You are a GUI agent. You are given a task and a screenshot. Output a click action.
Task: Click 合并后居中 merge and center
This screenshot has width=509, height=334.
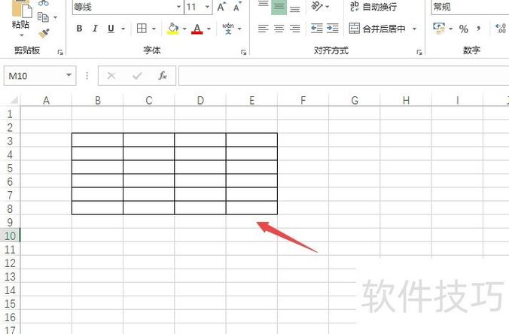click(x=377, y=29)
